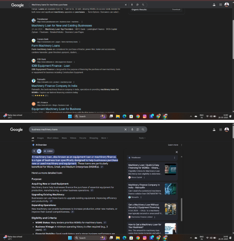This screenshot has height=241, width=234.
Task: Switch to the Shopping tab
Action: coord(93,138)
